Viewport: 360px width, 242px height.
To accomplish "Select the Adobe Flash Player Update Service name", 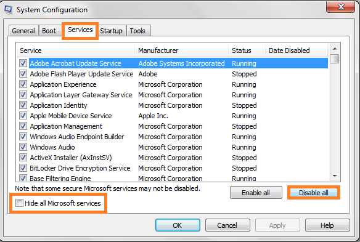I will [81, 74].
